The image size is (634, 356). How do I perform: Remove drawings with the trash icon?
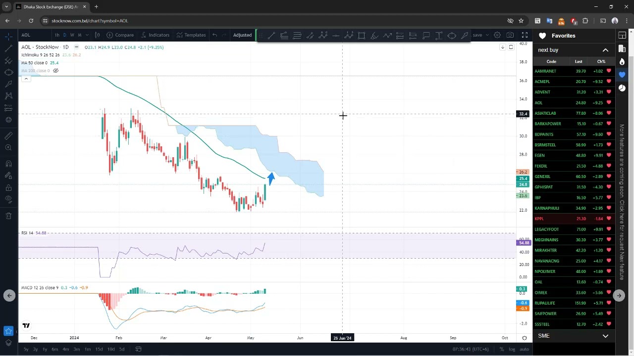point(8,216)
